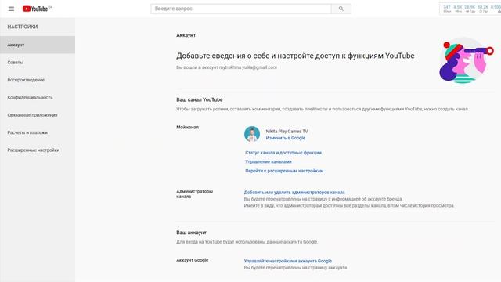Select Аккаунт in settings sidebar
The height and width of the screenshot is (282, 501).
[38, 45]
